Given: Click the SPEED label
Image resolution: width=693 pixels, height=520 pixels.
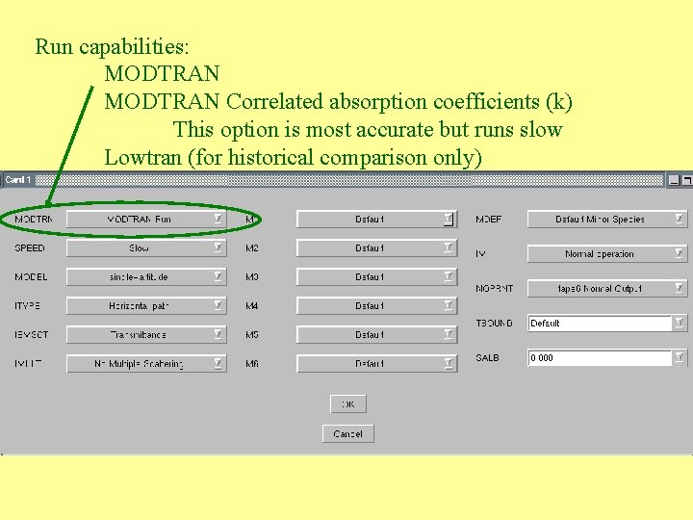Looking at the screenshot, I should click(x=30, y=248).
